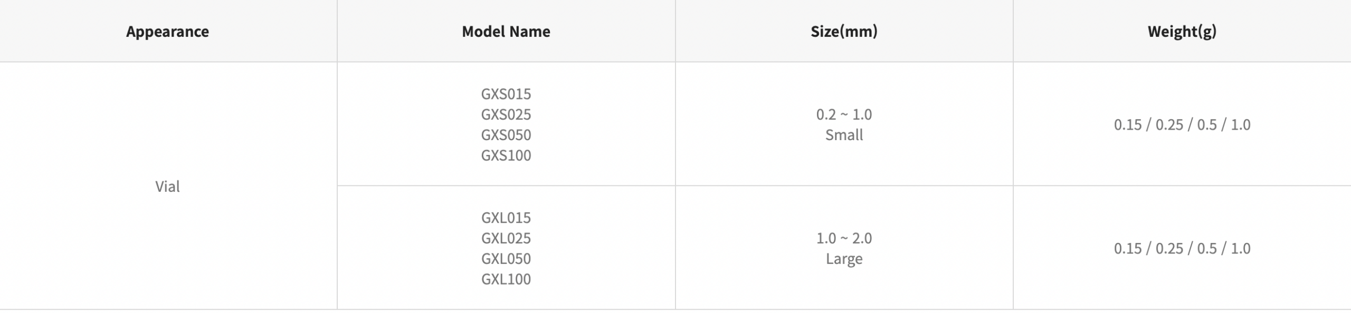The height and width of the screenshot is (313, 1351).
Task: Click the Appearance column header
Action: pyautogui.click(x=167, y=32)
